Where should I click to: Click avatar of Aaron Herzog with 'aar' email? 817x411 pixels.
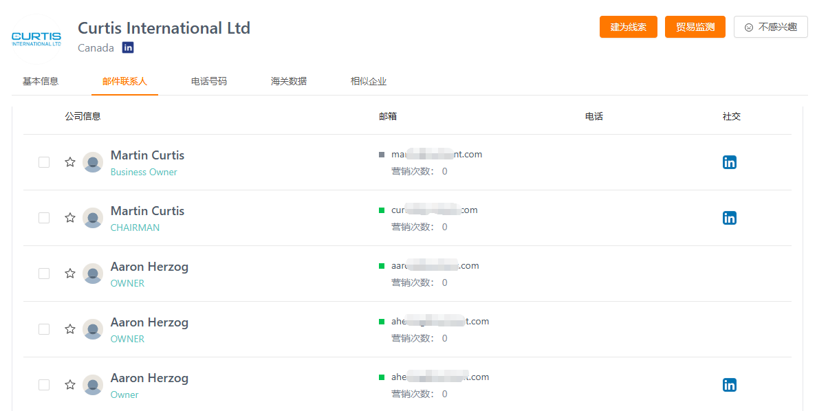coord(93,274)
